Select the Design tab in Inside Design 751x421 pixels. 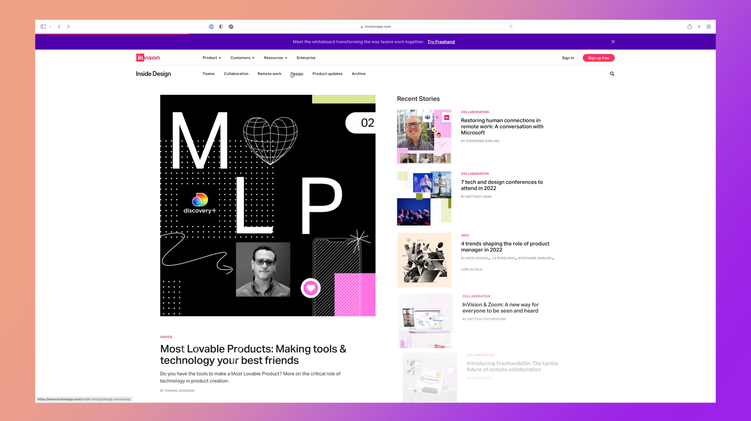tap(297, 74)
